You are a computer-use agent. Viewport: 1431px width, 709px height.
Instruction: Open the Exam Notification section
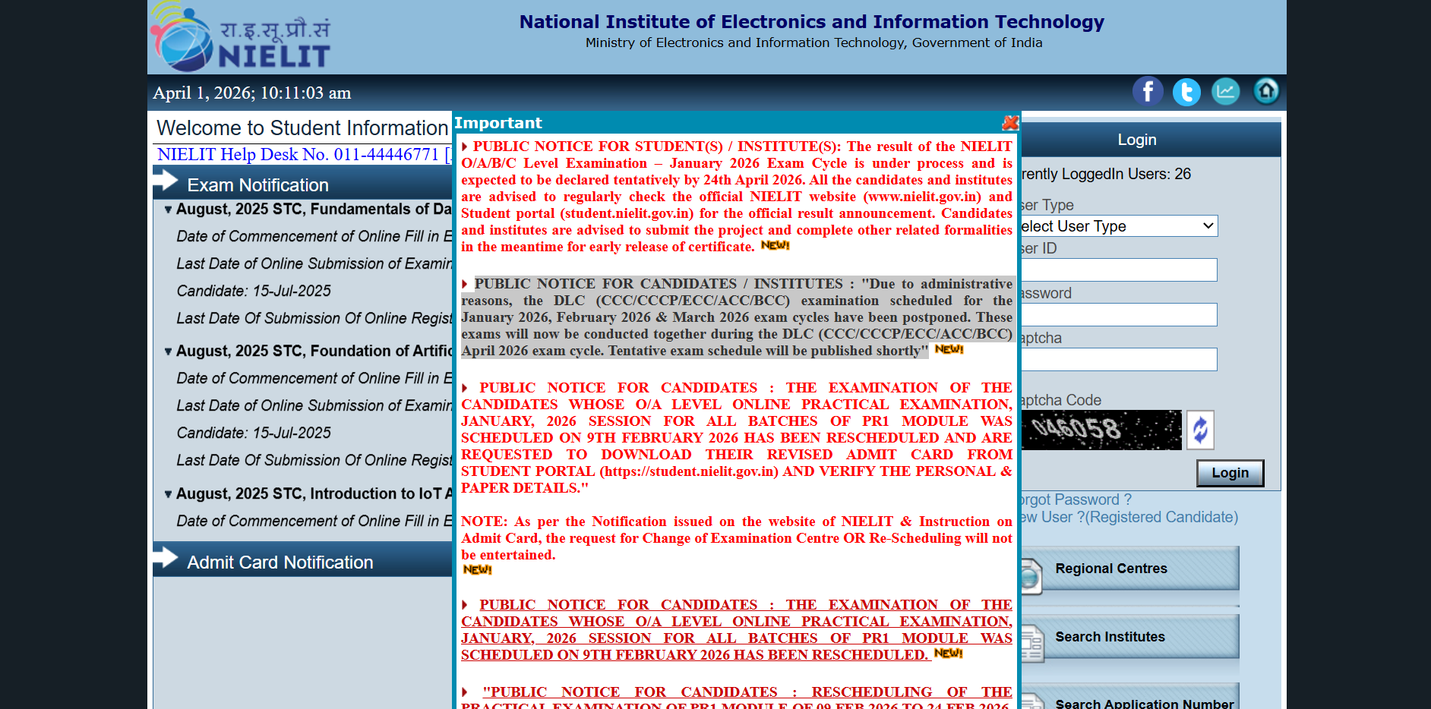(257, 185)
